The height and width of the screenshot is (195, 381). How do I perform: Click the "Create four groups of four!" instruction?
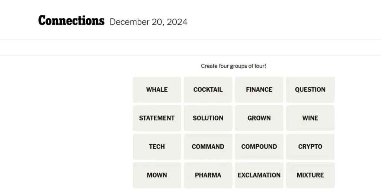(x=233, y=66)
